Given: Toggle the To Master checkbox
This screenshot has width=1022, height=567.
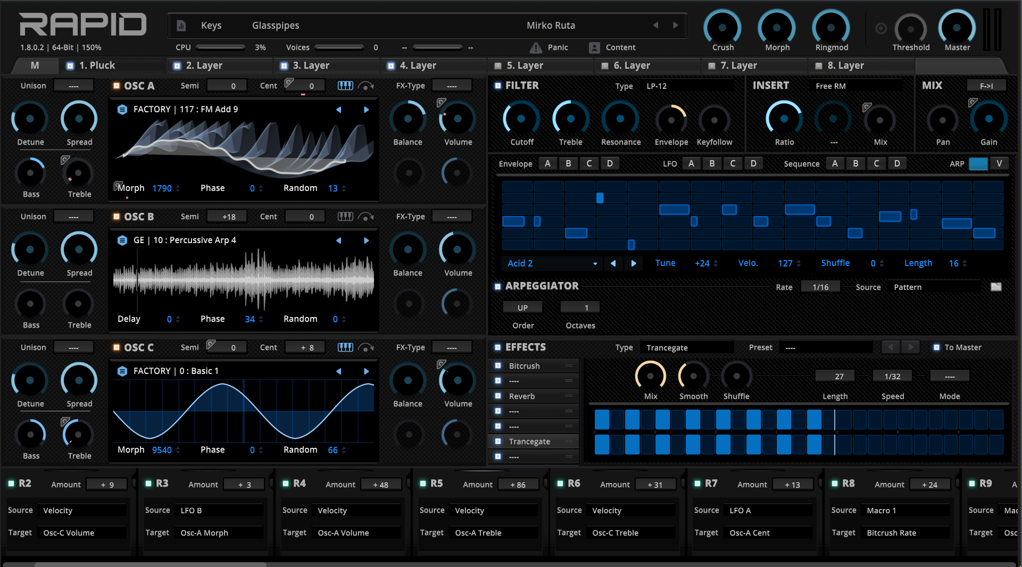Looking at the screenshot, I should coord(936,347).
